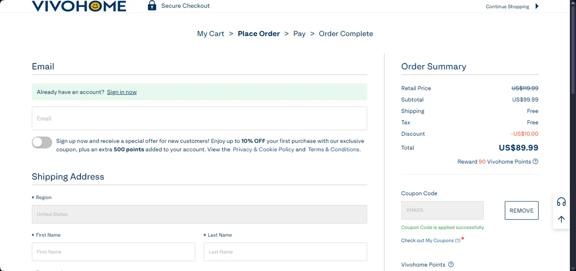
Task: Select the Place Order breadcrumb step
Action: tap(259, 34)
